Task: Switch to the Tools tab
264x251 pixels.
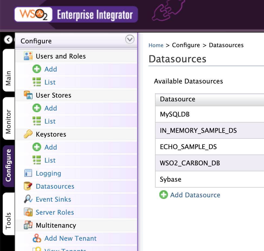Action: tap(8, 214)
